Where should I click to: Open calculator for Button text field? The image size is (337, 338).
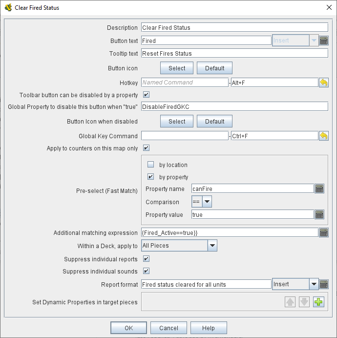(x=323, y=41)
